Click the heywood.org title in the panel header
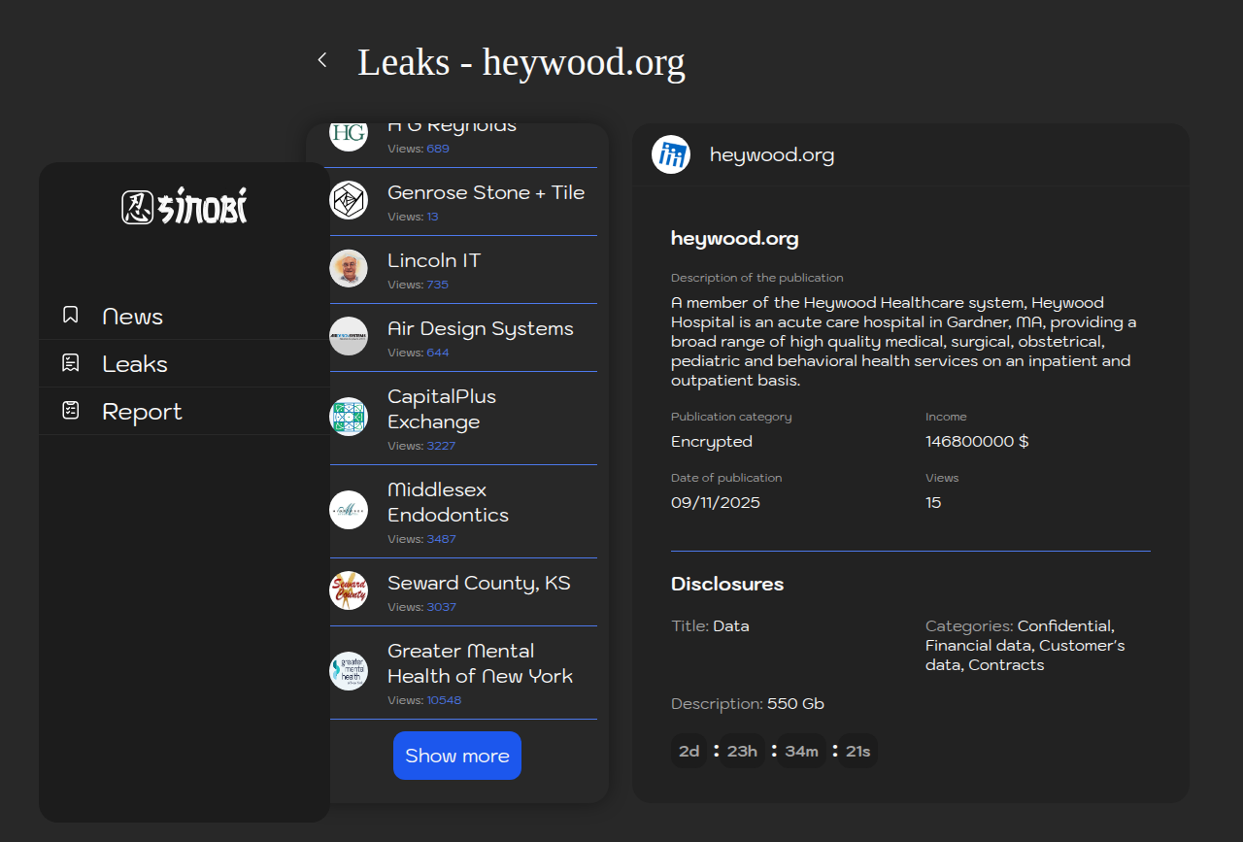This screenshot has height=842, width=1243. coord(772,154)
